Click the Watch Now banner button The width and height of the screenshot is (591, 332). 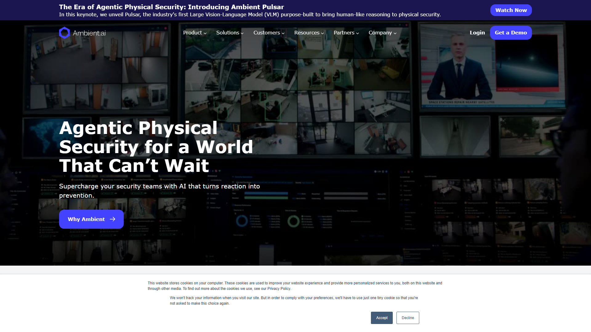pyautogui.click(x=511, y=10)
